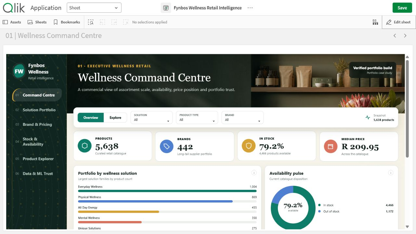Go to the previous sheet arrow
Viewport: 416px width, 234px height.
[x=395, y=36]
